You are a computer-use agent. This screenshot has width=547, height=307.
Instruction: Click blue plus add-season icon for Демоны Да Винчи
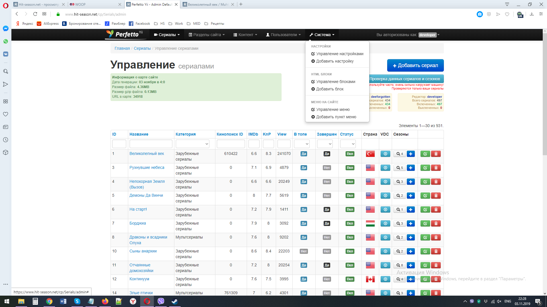(x=411, y=196)
